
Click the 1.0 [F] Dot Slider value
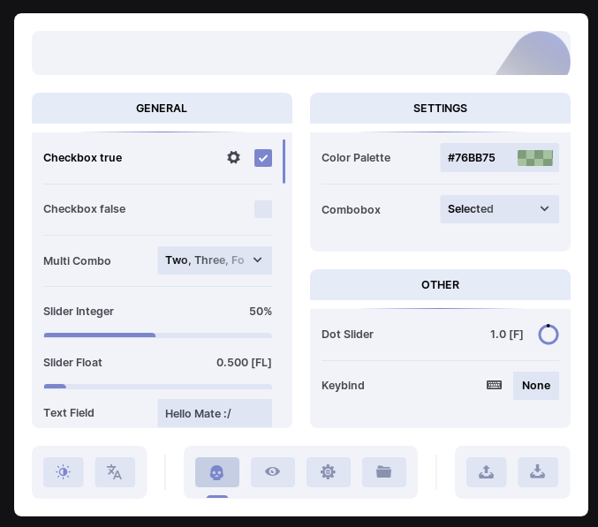point(506,335)
